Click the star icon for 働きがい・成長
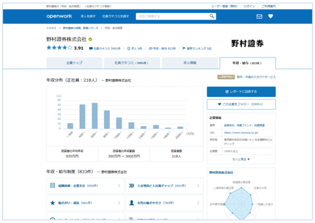 click(x=53, y=203)
